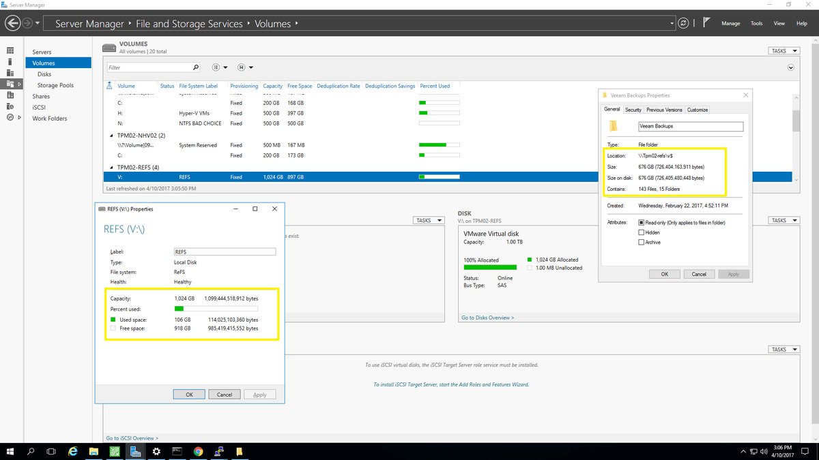Click OK in REFS (V:\) Properties
The height and width of the screenshot is (460, 819).
(189, 395)
